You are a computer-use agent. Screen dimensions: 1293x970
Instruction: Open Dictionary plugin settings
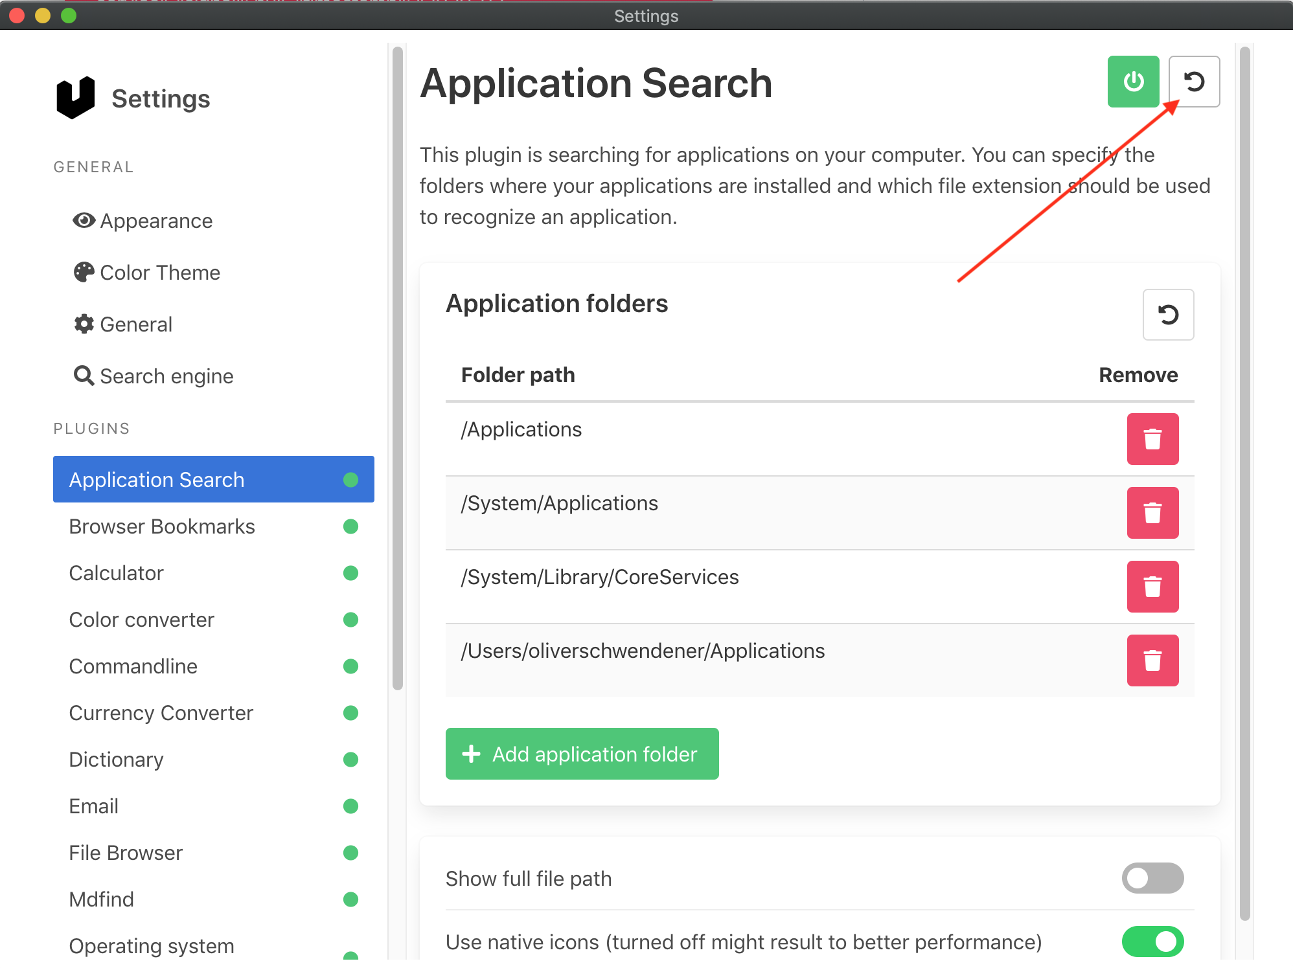[x=214, y=760]
